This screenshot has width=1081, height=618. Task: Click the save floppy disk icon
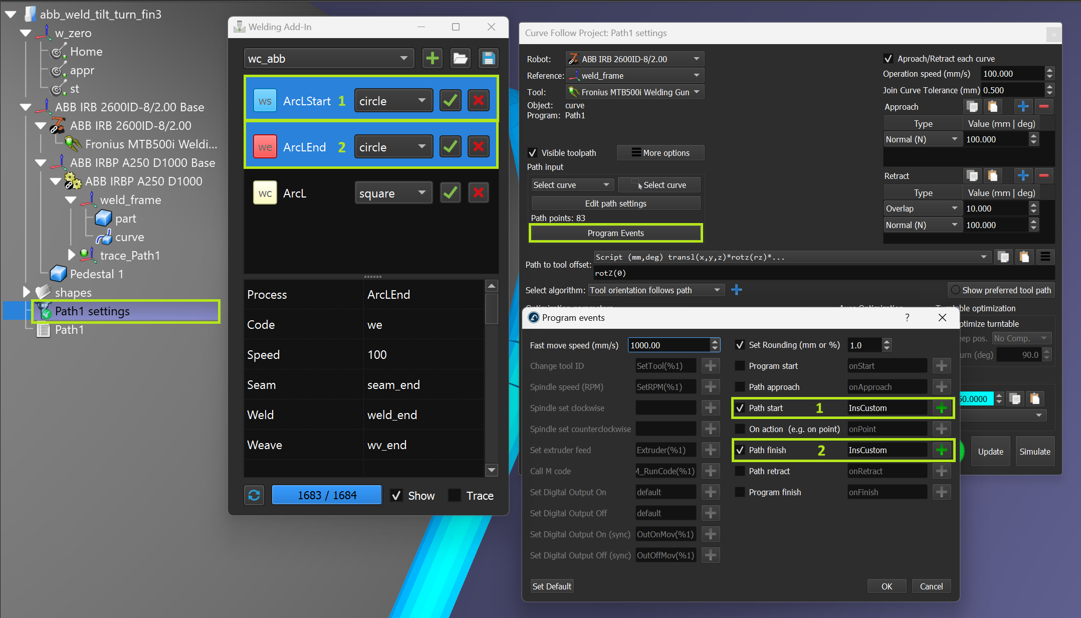[x=488, y=59]
